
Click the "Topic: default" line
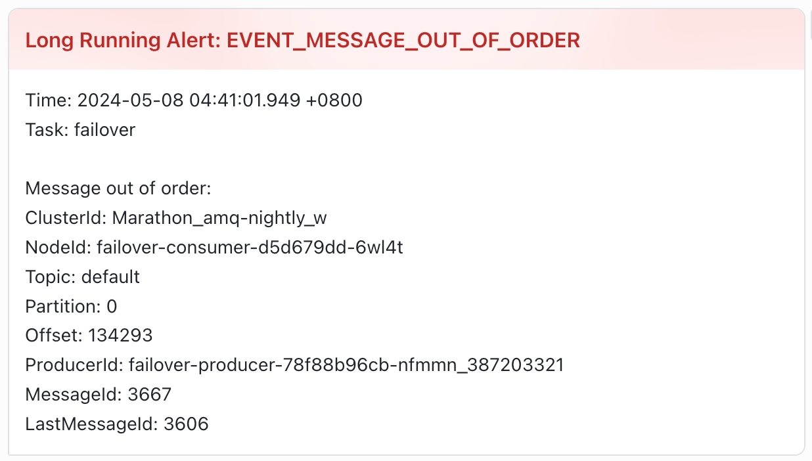click(83, 277)
